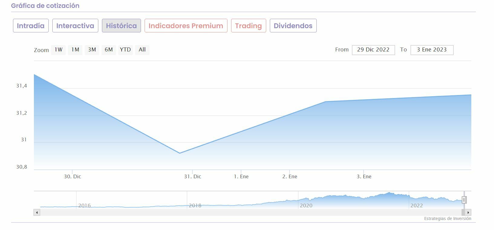Show the Dividendos tab
494x230 pixels.
tap(293, 26)
